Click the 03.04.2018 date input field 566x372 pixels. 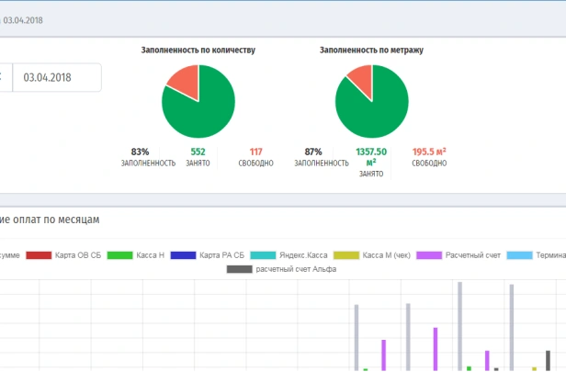click(58, 78)
